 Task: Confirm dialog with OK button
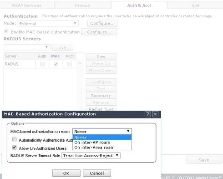[66, 173]
